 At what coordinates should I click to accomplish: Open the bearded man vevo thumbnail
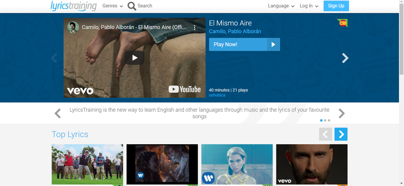312,164
